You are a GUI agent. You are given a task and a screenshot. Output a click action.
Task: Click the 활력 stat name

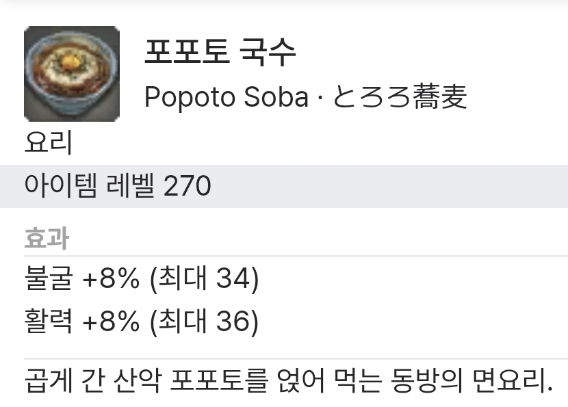tap(48, 320)
